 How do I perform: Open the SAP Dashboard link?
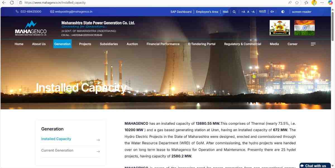(x=181, y=12)
